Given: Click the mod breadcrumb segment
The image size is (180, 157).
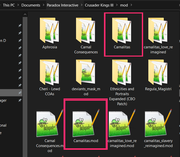Looking at the screenshot, I should tap(124, 5).
